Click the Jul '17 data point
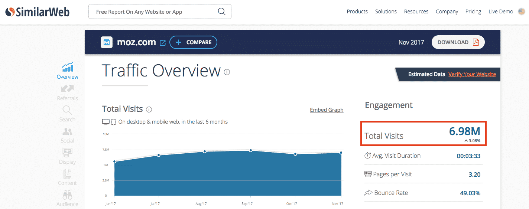This screenshot has height=209, width=529. pyautogui.click(x=159, y=155)
